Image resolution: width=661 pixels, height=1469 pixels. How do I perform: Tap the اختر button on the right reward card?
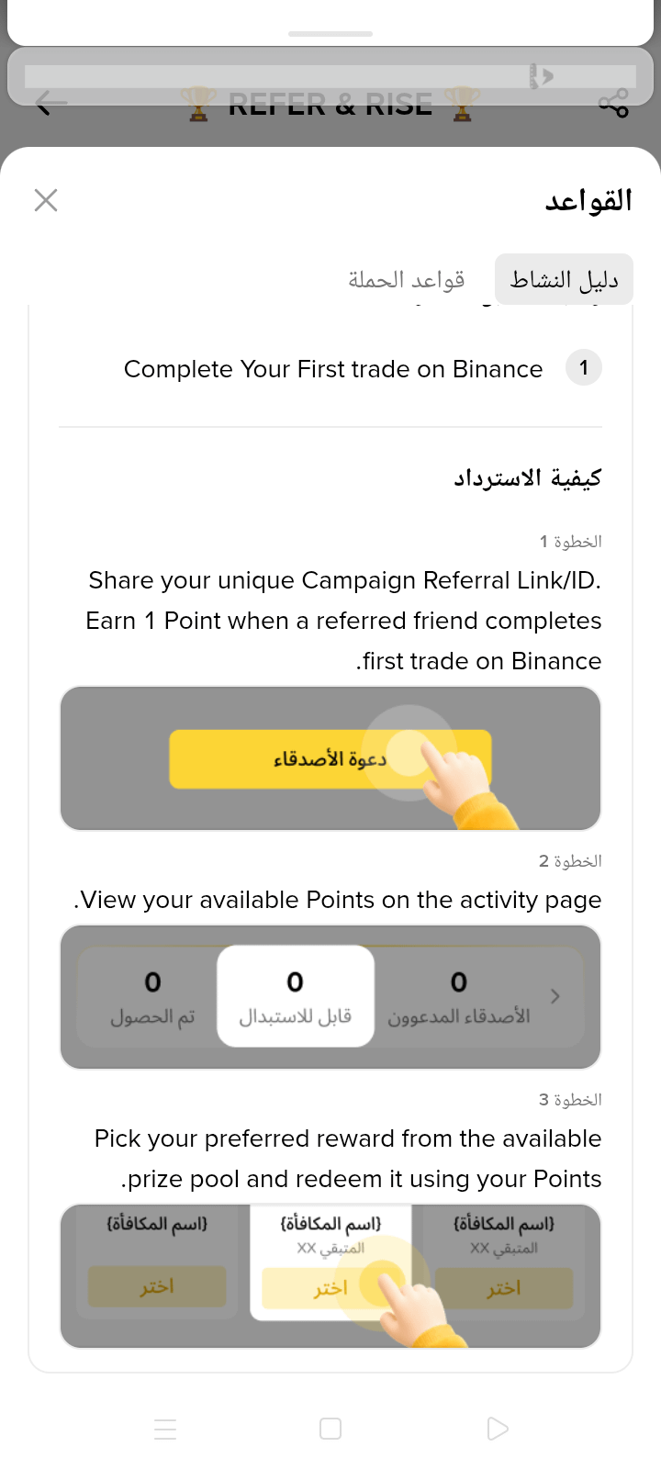tap(504, 1288)
